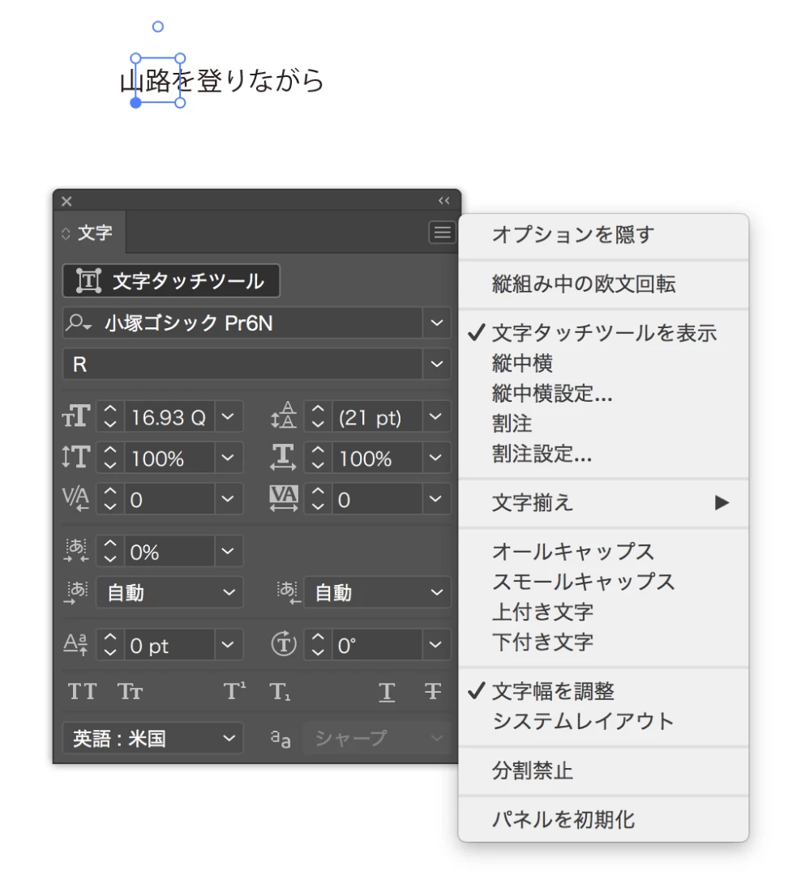Screen dimensions: 801x875
Task: Select menu item 縦組み中の欧文回転
Action: (603, 284)
